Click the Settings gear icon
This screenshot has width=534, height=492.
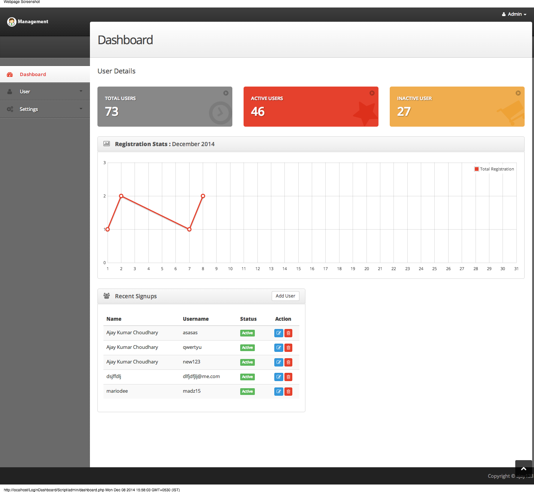(x=10, y=109)
